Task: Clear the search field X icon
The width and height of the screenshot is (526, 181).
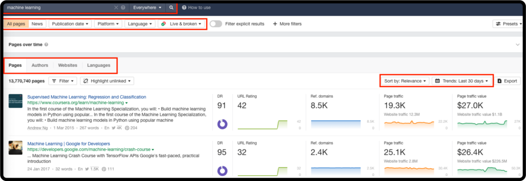Action: pyautogui.click(x=116, y=7)
